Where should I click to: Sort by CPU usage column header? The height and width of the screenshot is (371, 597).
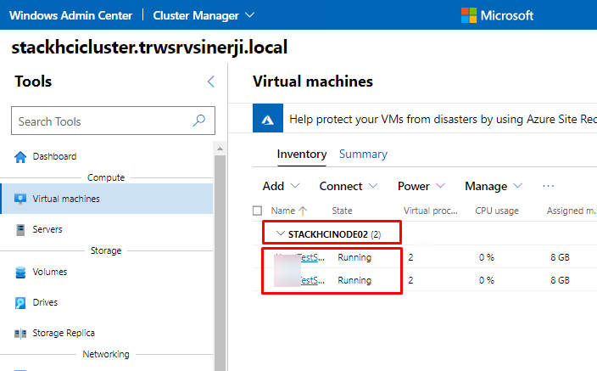coord(497,211)
